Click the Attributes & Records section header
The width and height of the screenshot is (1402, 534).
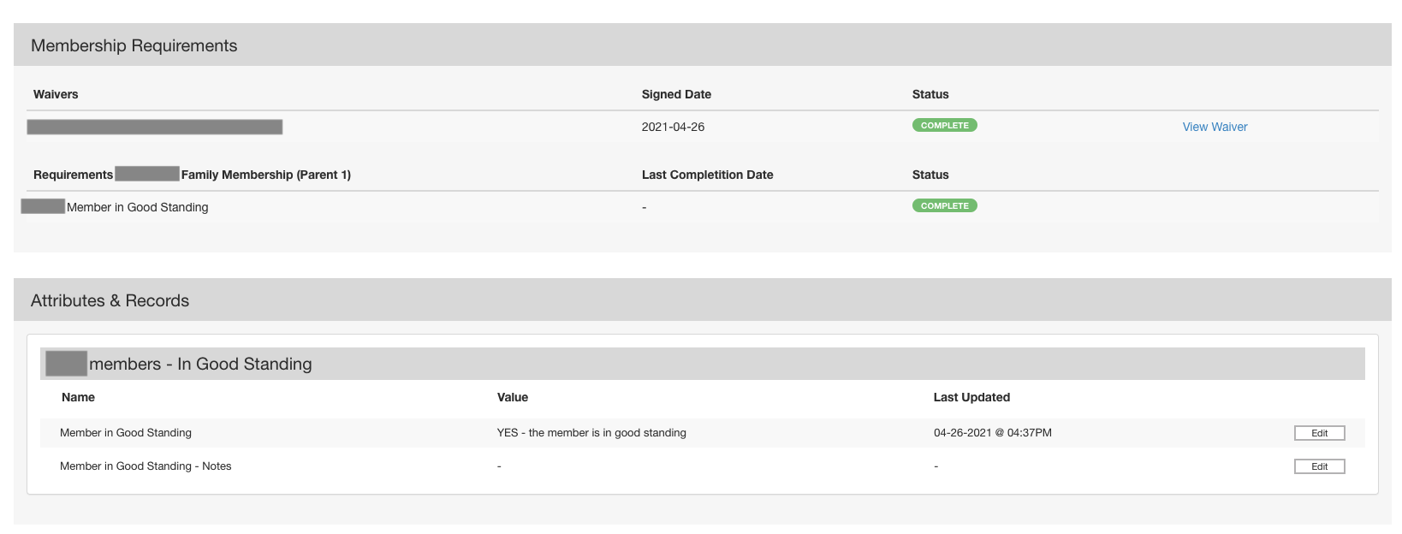[110, 301]
